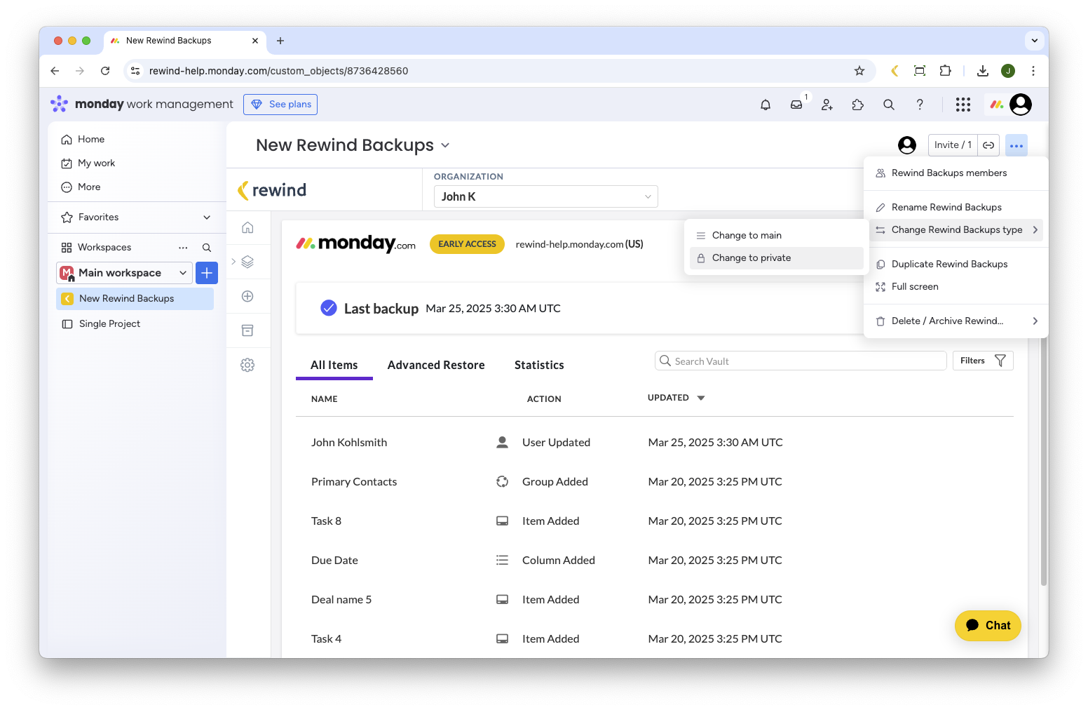Open the notifications bell
This screenshot has width=1088, height=710.
pos(766,105)
